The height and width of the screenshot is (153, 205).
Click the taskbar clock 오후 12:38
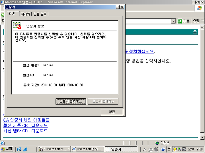(195, 149)
